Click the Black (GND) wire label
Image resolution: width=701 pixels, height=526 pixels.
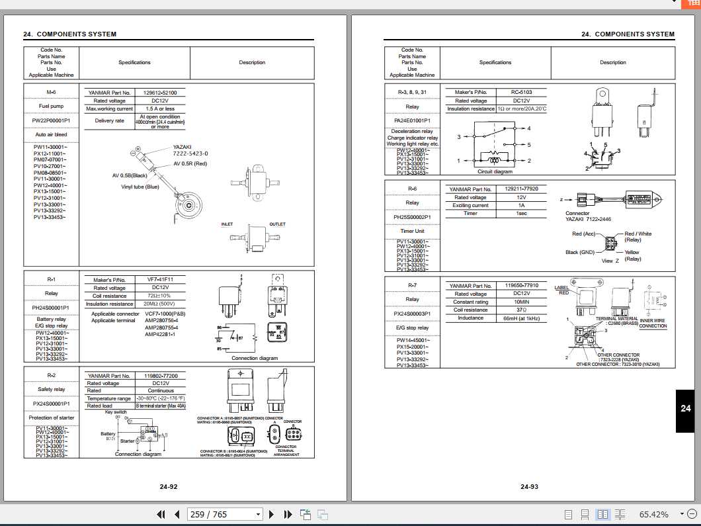tap(580, 252)
